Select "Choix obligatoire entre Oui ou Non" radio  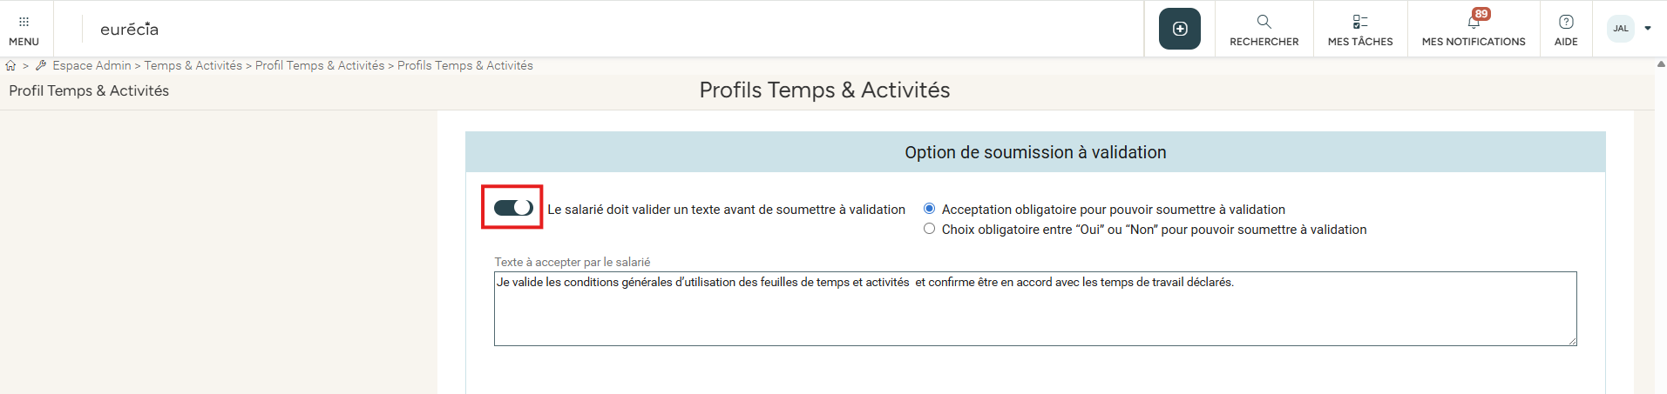(930, 229)
